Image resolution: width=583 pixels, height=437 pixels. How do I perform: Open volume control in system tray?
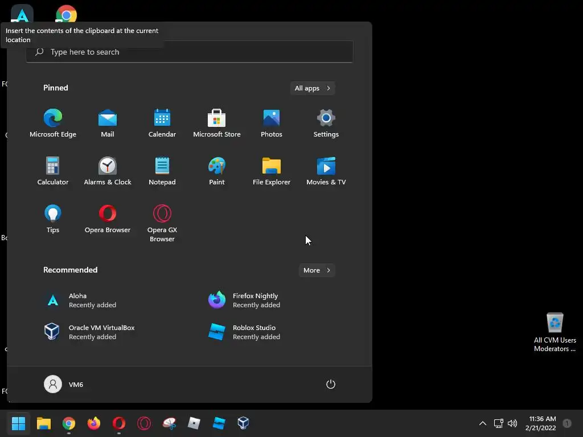(512, 423)
